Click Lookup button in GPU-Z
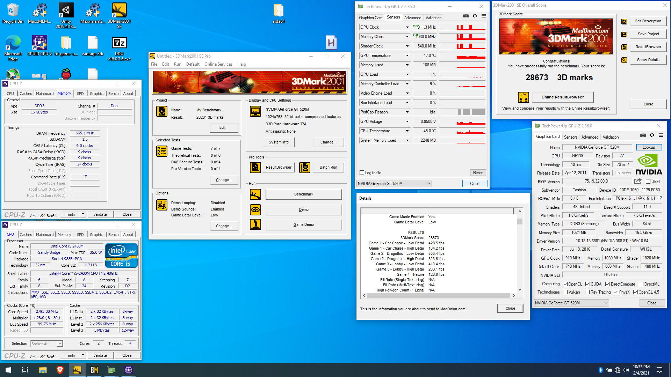The image size is (671, 377). tap(649, 147)
